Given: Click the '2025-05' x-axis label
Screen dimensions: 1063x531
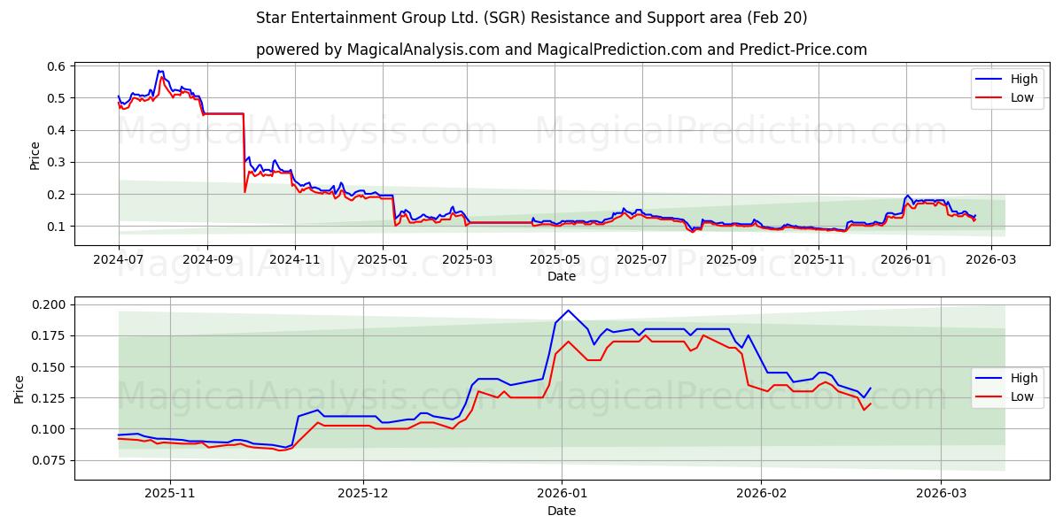Looking at the screenshot, I should click(555, 259).
